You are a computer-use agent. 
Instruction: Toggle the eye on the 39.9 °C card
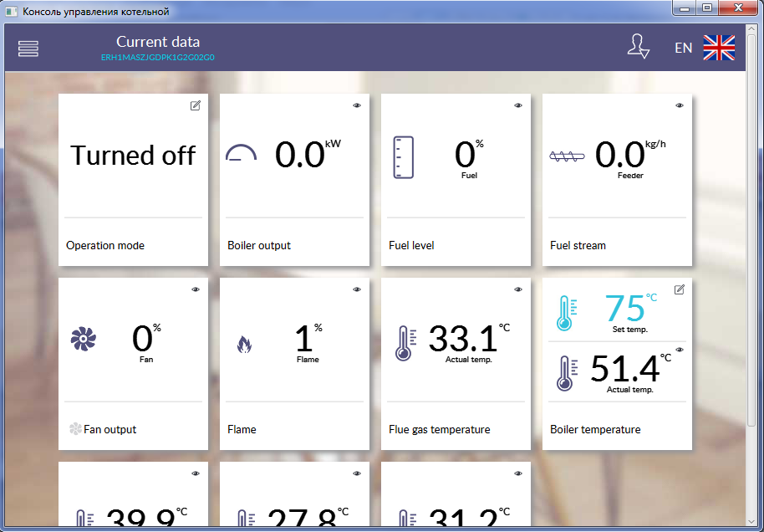pos(196,473)
